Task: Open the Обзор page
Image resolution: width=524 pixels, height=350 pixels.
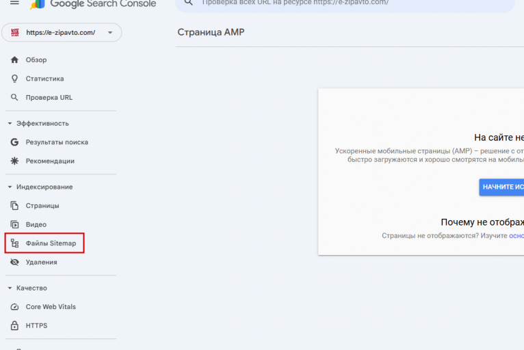Action: 36,59
